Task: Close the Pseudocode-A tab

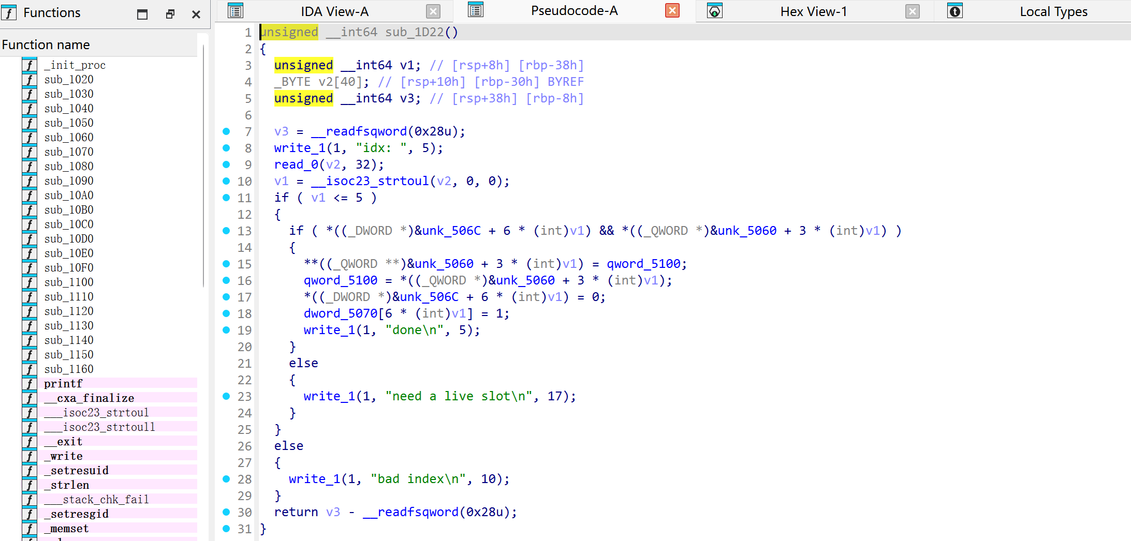Action: [x=672, y=10]
